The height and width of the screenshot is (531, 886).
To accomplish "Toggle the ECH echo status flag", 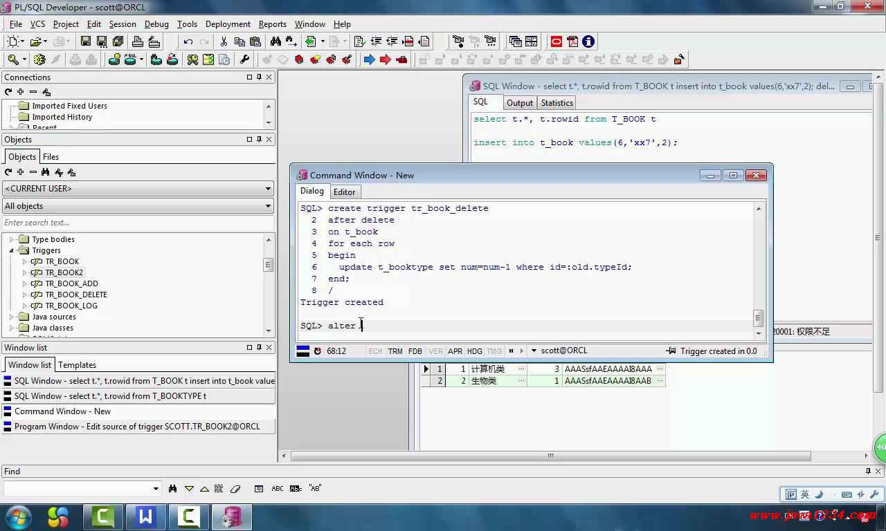I will tap(375, 351).
